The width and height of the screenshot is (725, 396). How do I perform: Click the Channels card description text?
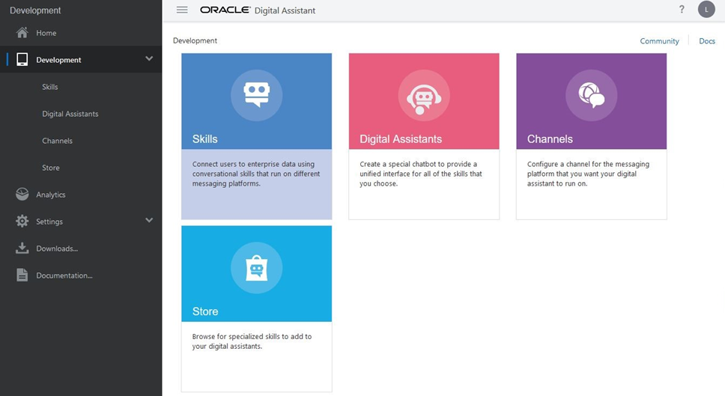tap(588, 174)
